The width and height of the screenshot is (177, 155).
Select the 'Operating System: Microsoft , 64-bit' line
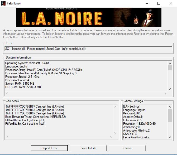27,63
